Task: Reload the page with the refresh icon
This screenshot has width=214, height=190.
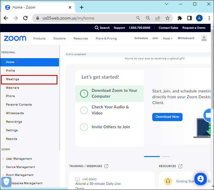Action: coord(25,18)
